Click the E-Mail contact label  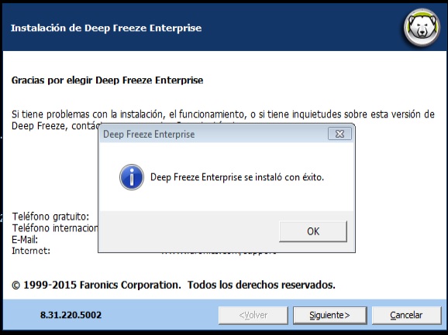(25, 240)
